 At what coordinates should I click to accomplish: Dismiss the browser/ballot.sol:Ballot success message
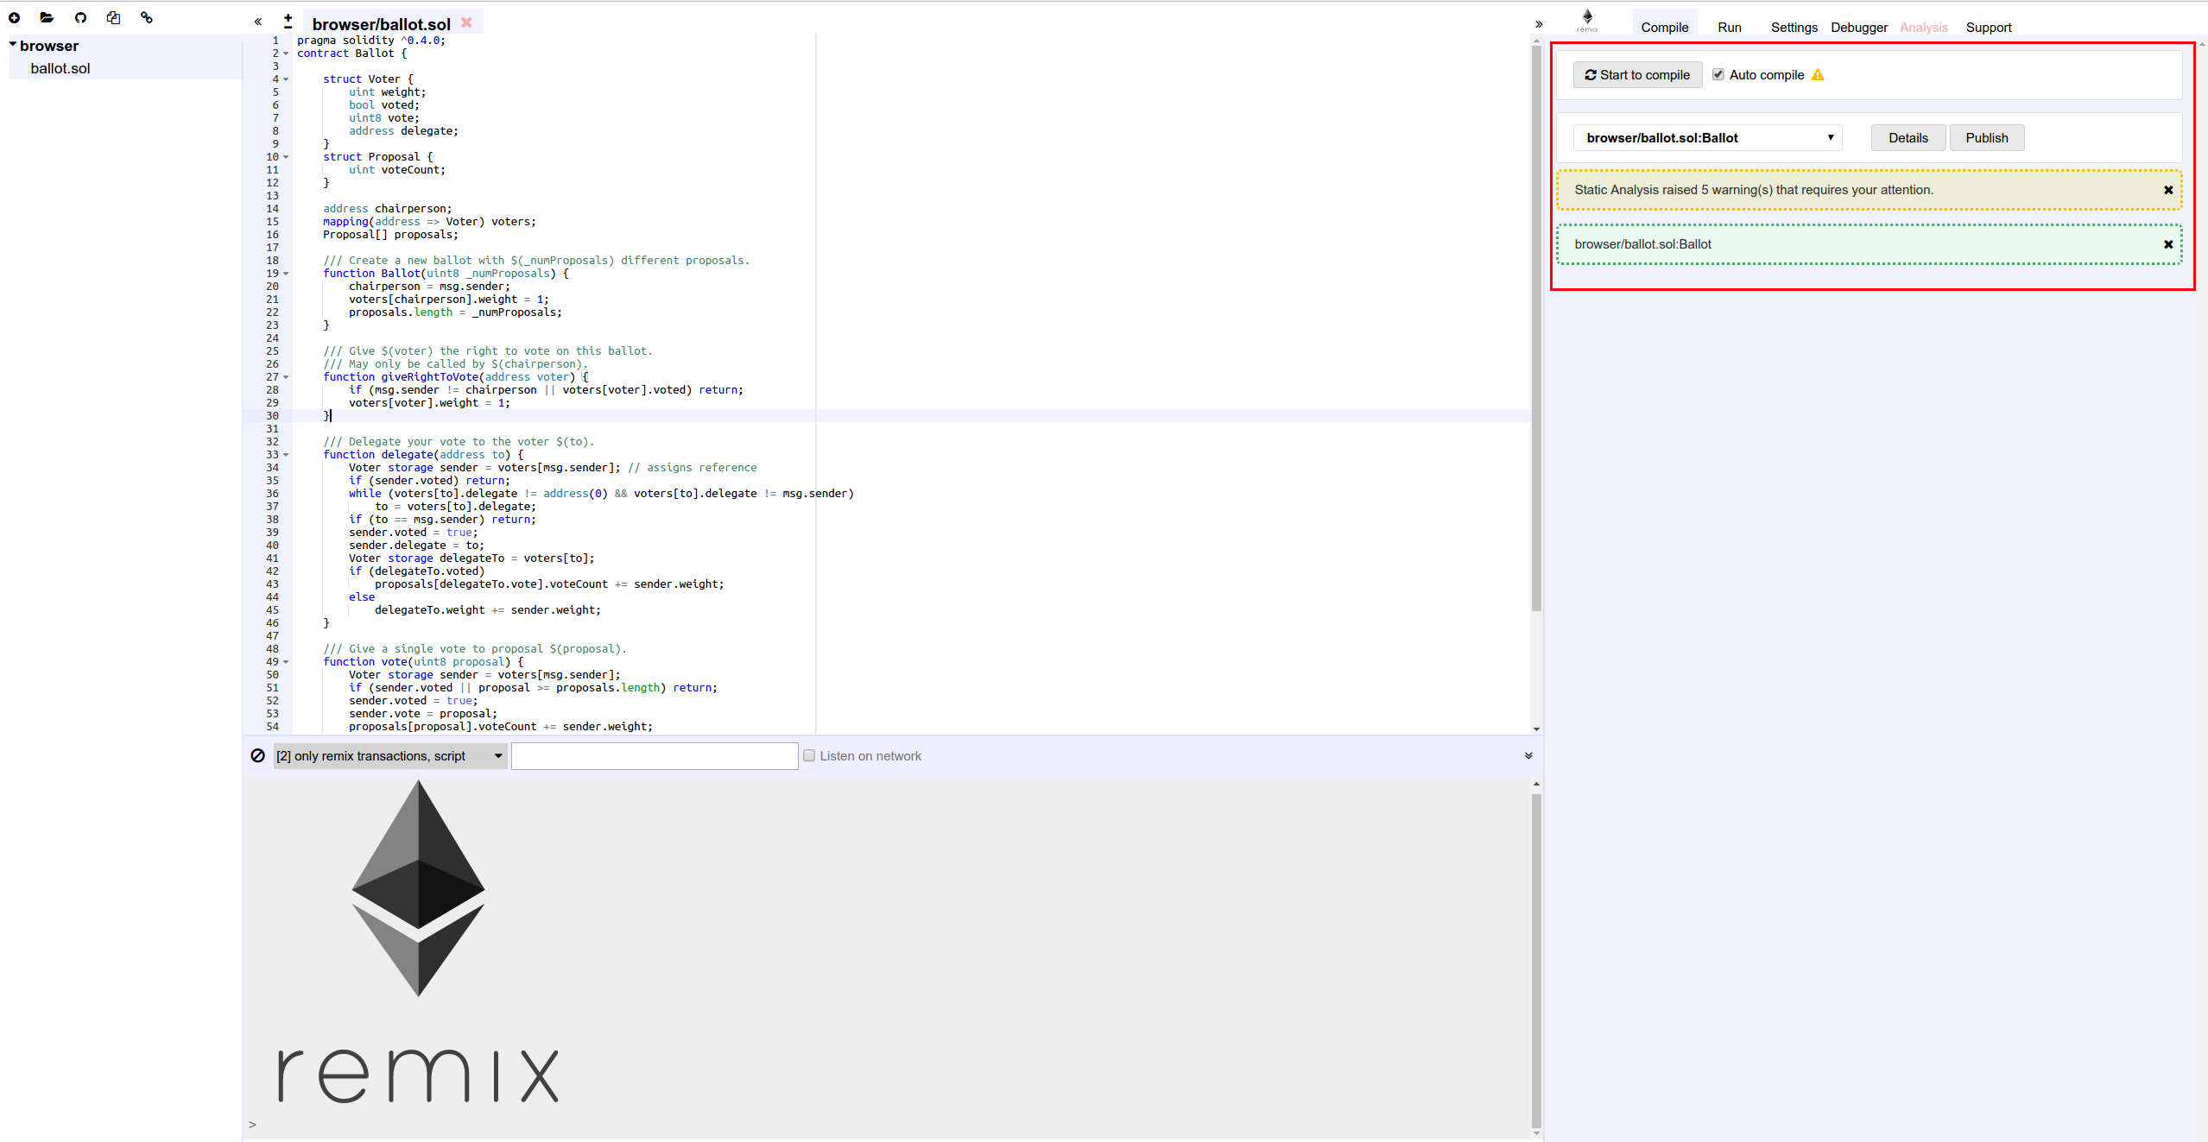(2168, 244)
